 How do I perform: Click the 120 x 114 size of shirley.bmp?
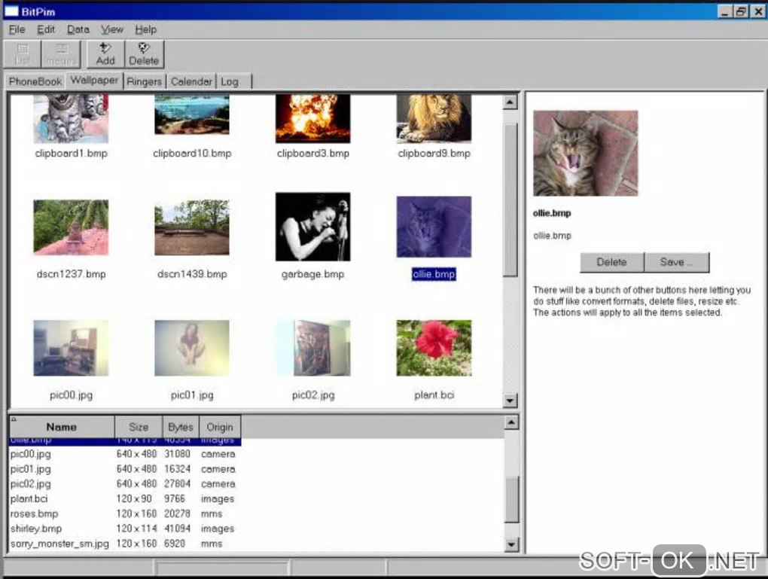[136, 529]
